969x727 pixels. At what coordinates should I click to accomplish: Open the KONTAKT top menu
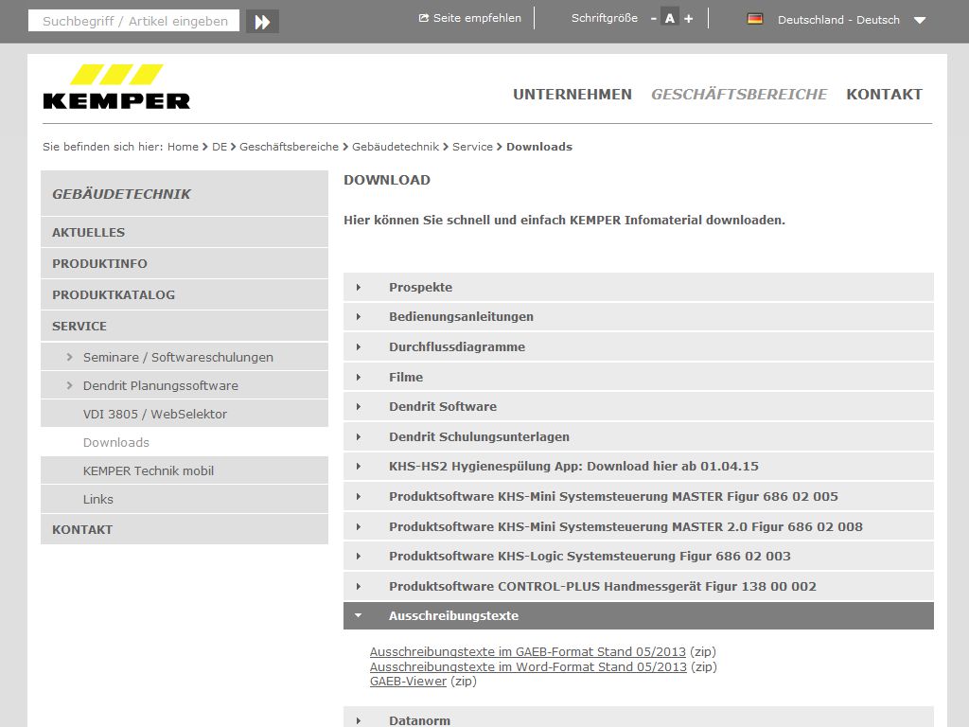[x=885, y=95]
